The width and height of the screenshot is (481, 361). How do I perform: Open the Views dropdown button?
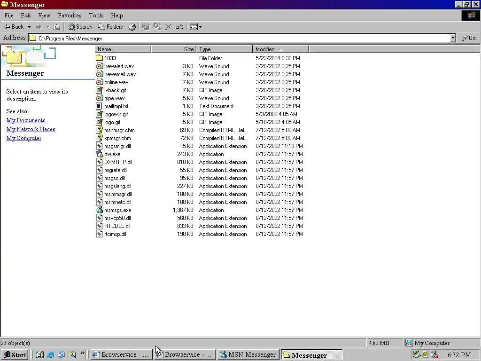click(196, 27)
